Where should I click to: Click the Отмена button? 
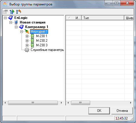click(122, 111)
